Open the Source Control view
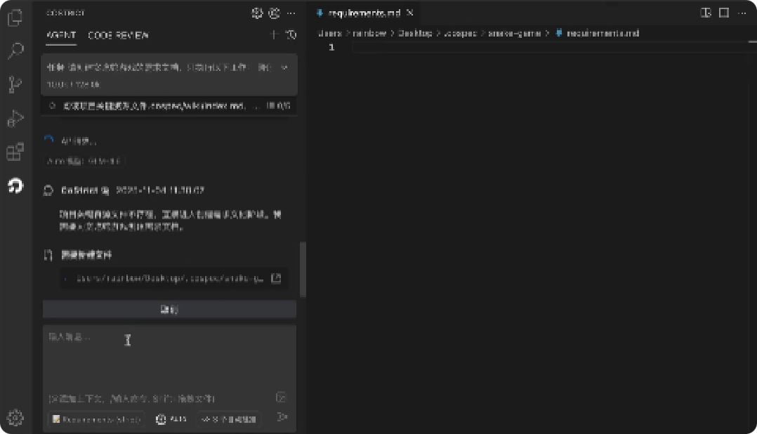Viewport: 757px width, 434px height. 15,84
